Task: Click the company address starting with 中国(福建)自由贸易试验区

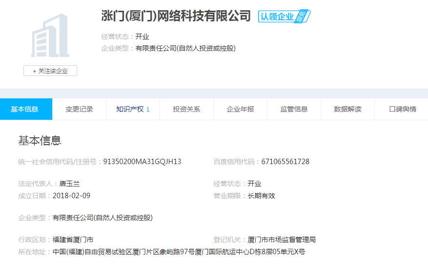Action: pos(179,252)
